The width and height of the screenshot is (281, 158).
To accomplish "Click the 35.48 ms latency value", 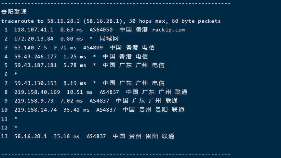I will tap(76, 110).
